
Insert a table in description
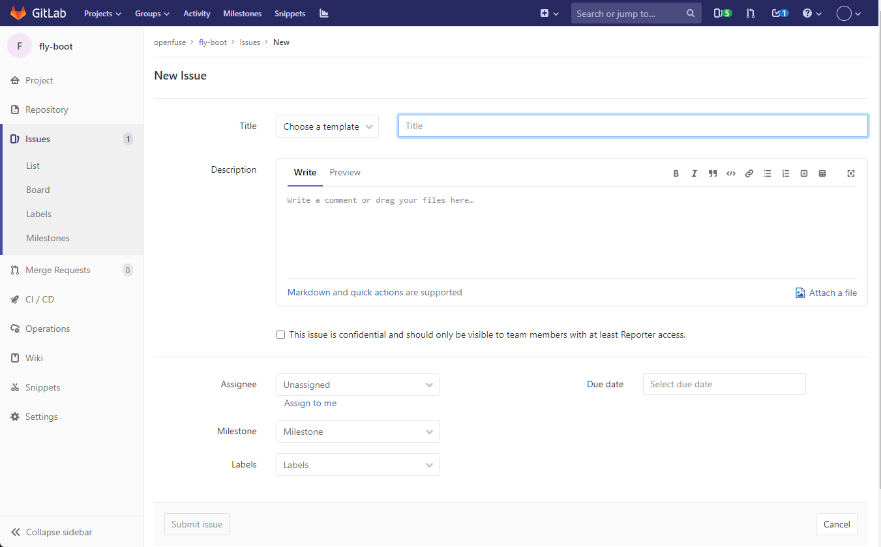tap(822, 173)
